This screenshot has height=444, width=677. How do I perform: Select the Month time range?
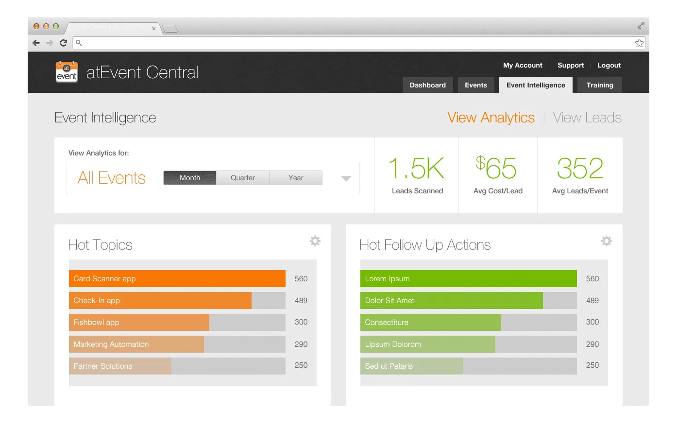(x=190, y=178)
